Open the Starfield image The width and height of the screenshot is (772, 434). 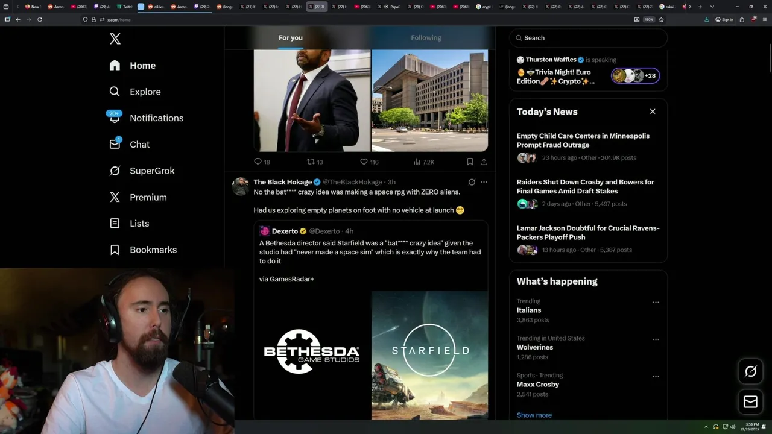429,355
